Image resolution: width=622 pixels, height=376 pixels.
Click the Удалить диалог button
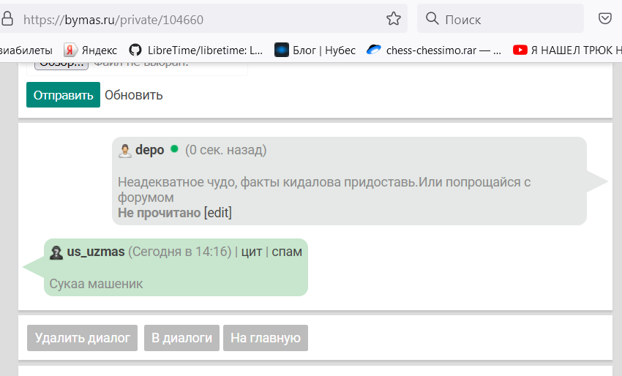pos(82,338)
